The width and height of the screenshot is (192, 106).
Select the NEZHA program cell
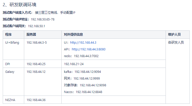(x=10, y=100)
